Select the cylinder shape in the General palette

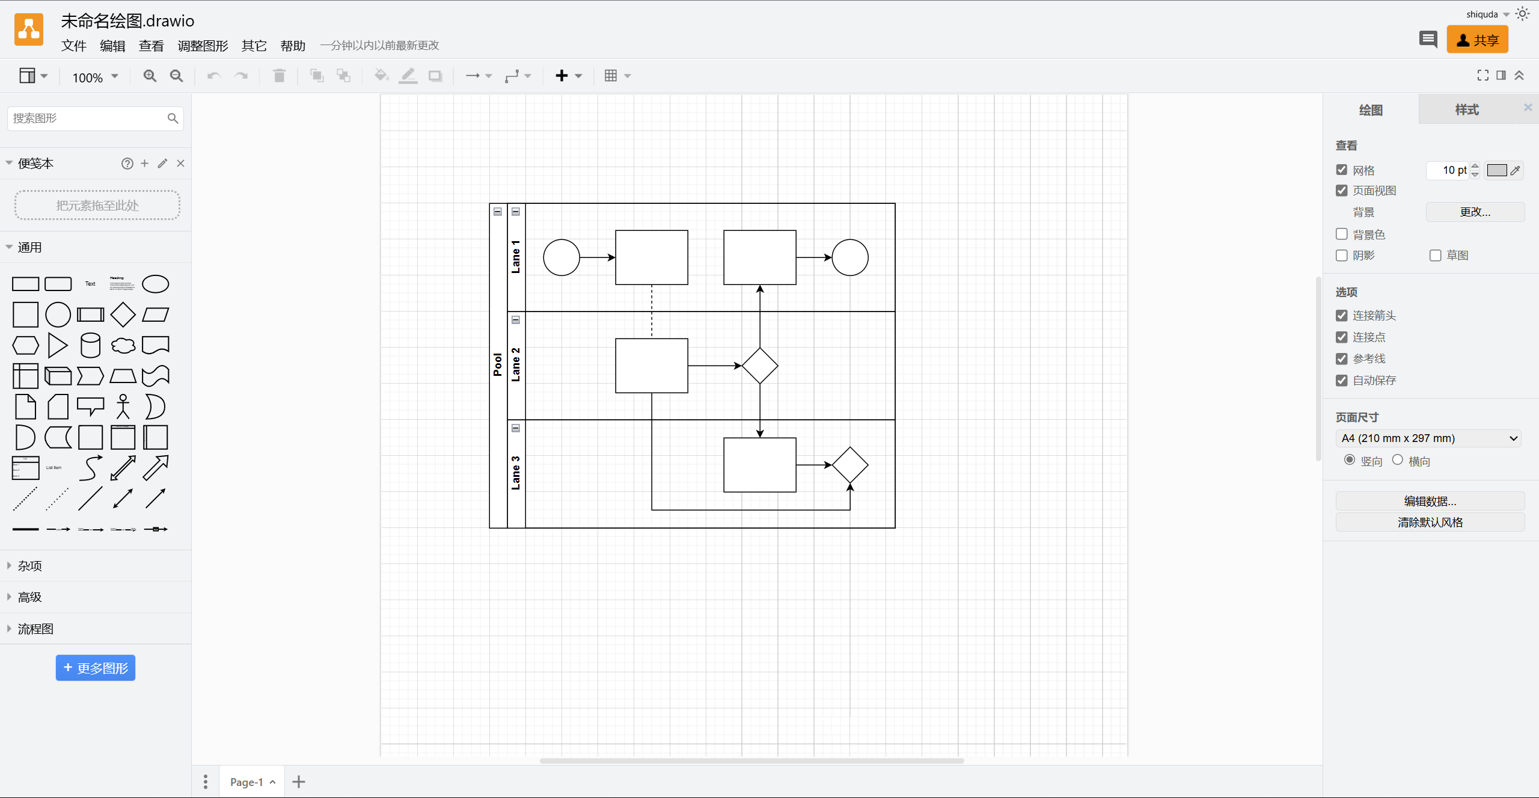pyautogui.click(x=90, y=346)
